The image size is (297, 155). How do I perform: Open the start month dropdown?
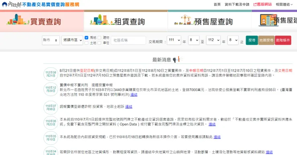tap(193, 40)
